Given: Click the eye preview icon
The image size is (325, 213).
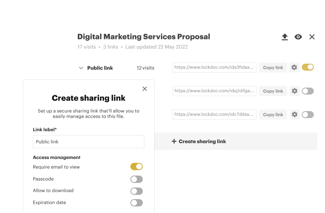Looking at the screenshot, I should pos(298,37).
